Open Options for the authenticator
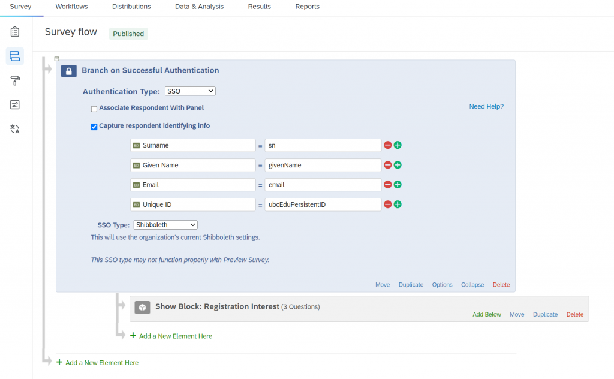614x379 pixels. pyautogui.click(x=442, y=285)
